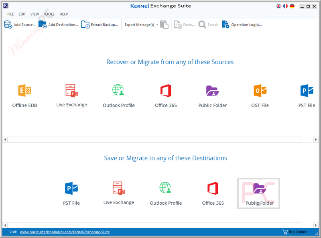The image size is (321, 238).
Task: Switch language to English flag
Action: (278, 6)
